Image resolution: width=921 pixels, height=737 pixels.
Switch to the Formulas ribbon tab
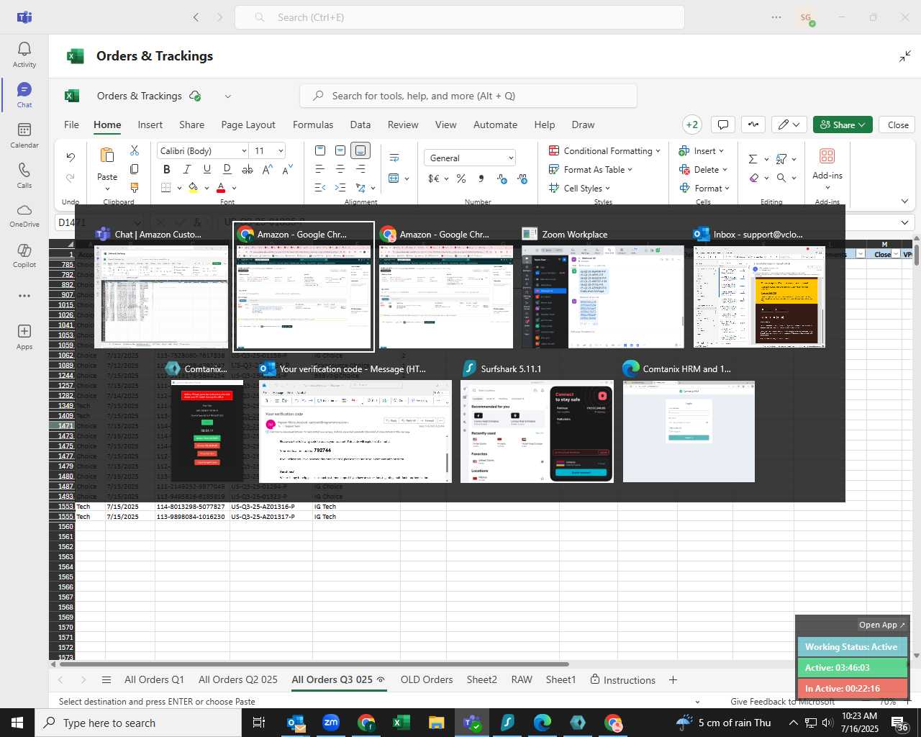[x=313, y=125]
